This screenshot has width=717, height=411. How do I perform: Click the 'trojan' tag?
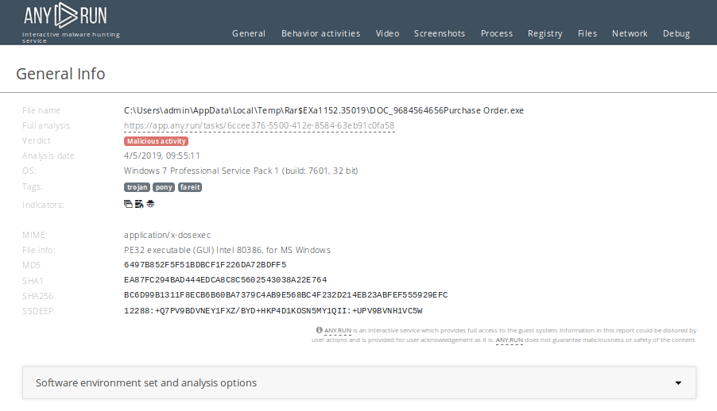137,187
